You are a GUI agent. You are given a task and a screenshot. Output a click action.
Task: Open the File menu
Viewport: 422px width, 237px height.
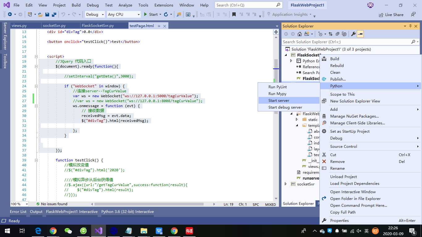pos(17,5)
